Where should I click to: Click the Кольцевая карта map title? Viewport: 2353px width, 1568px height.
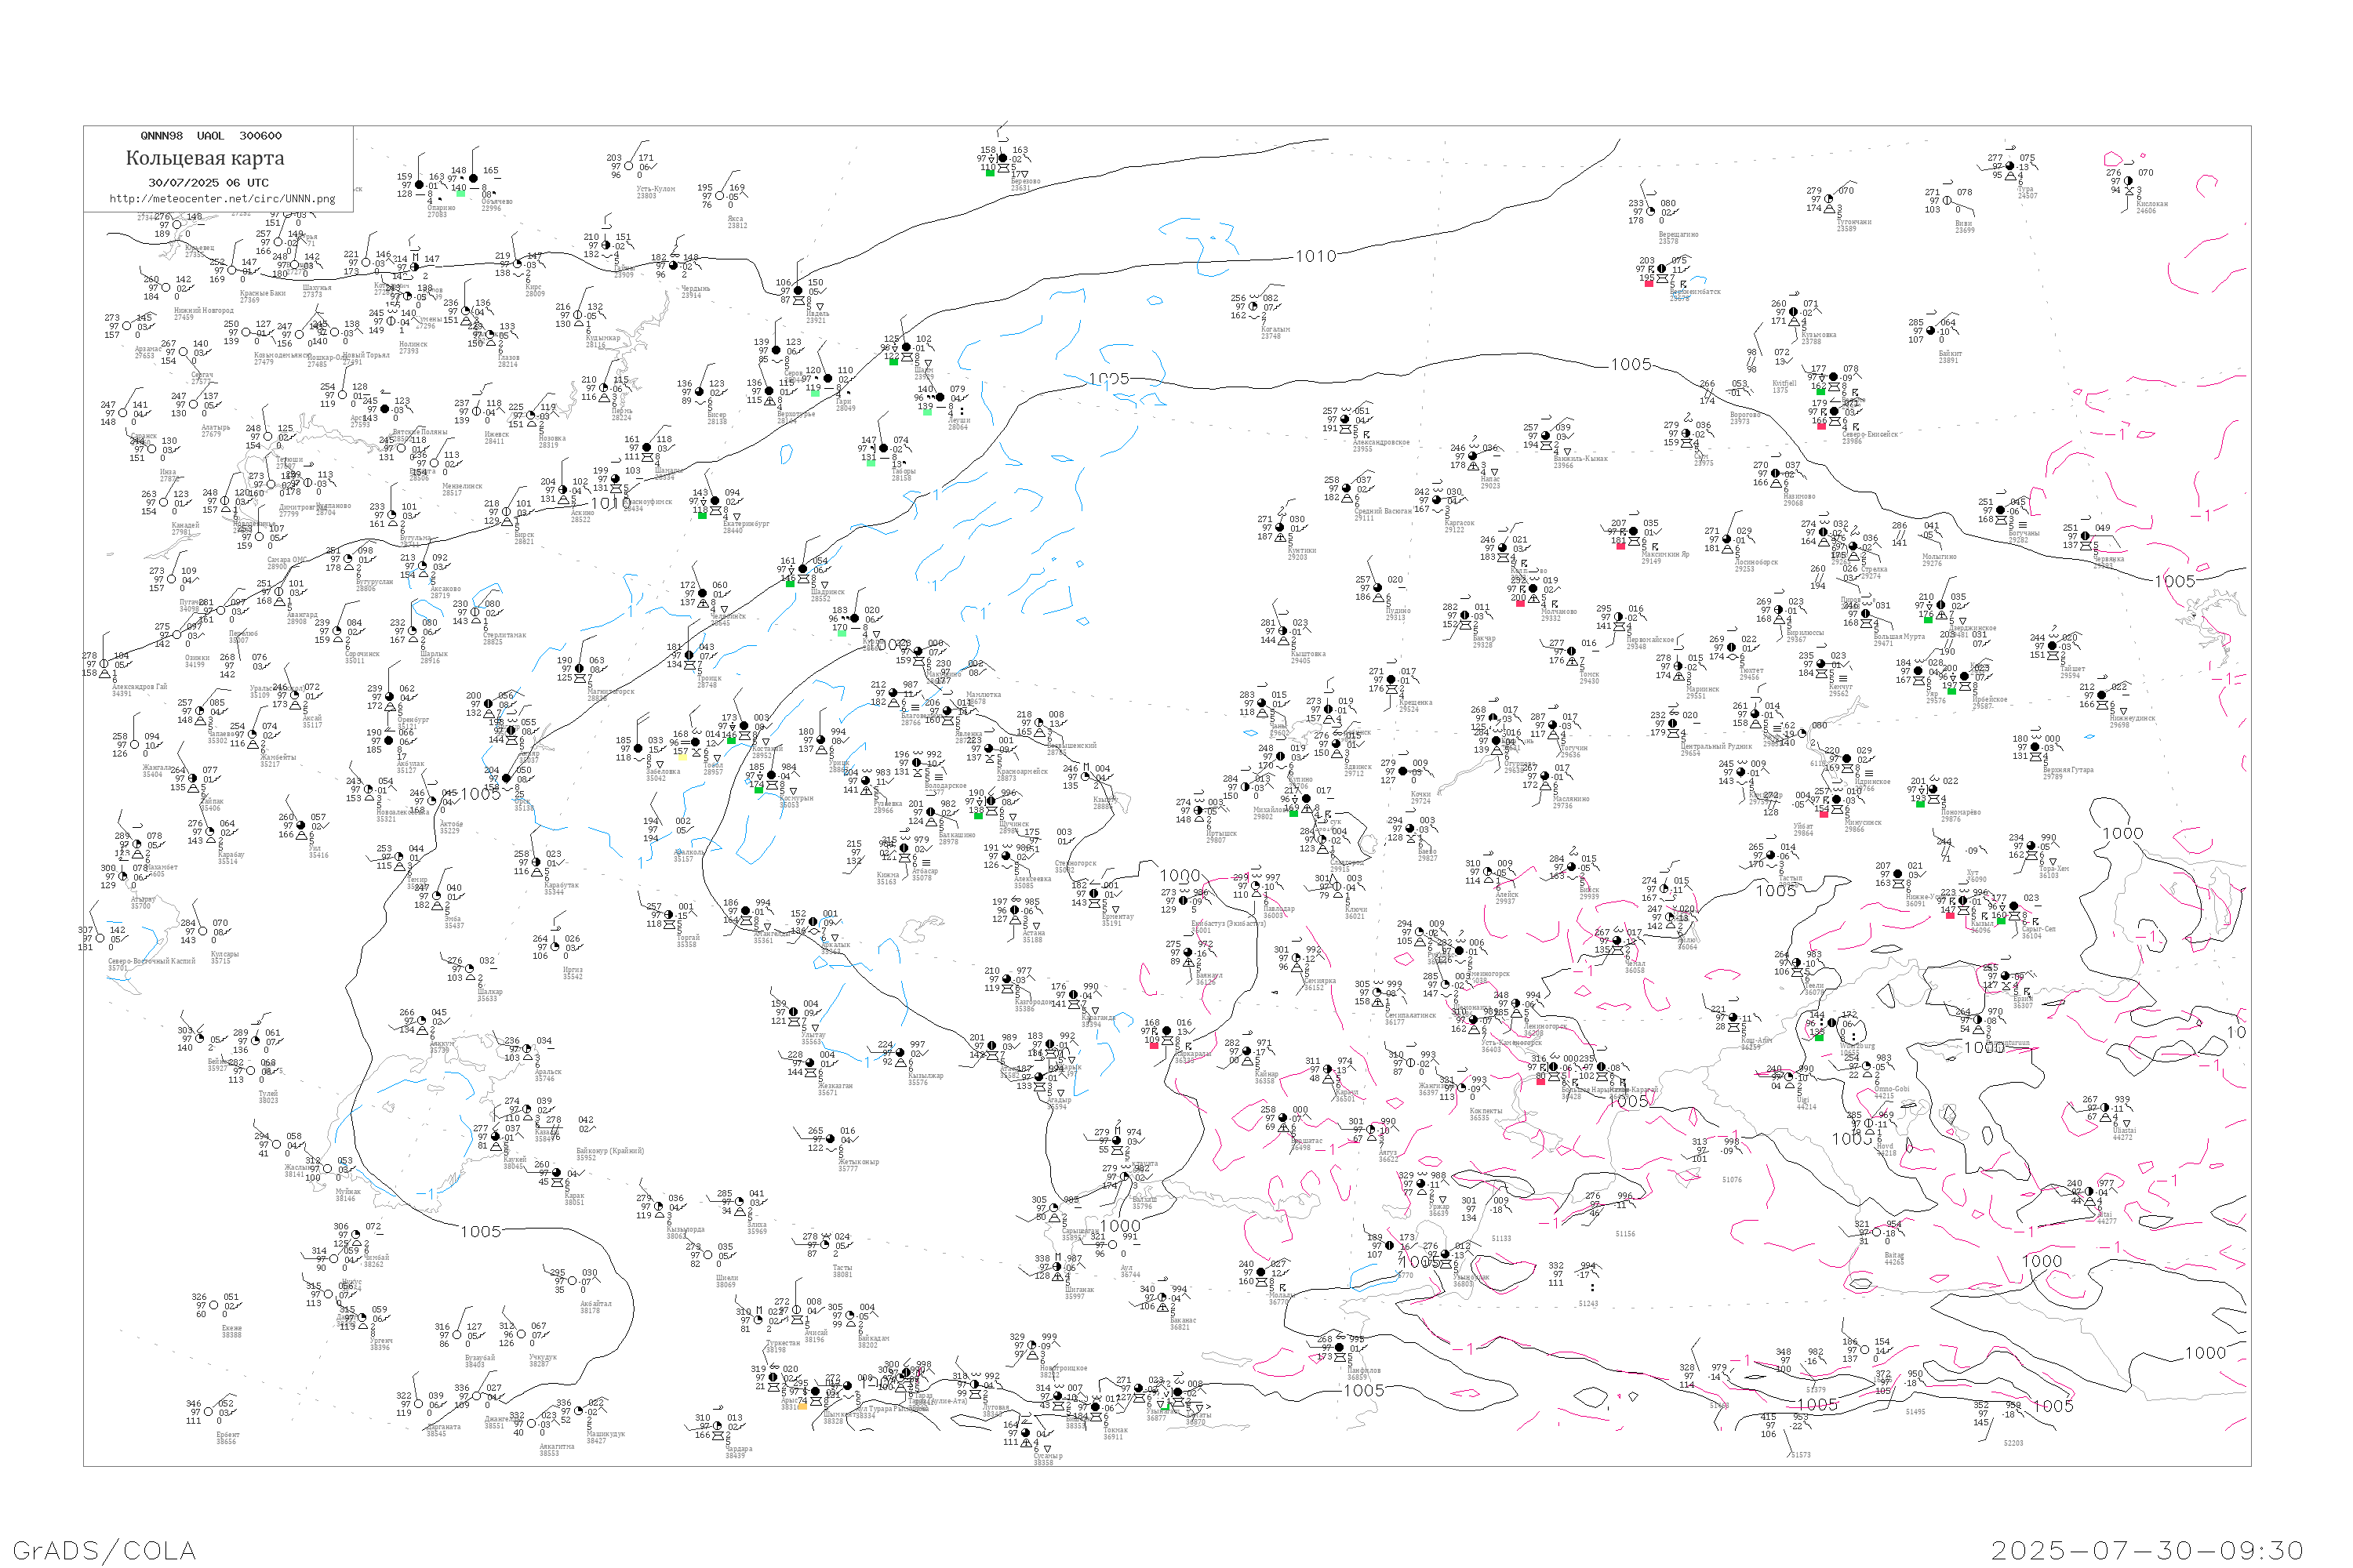[205, 158]
